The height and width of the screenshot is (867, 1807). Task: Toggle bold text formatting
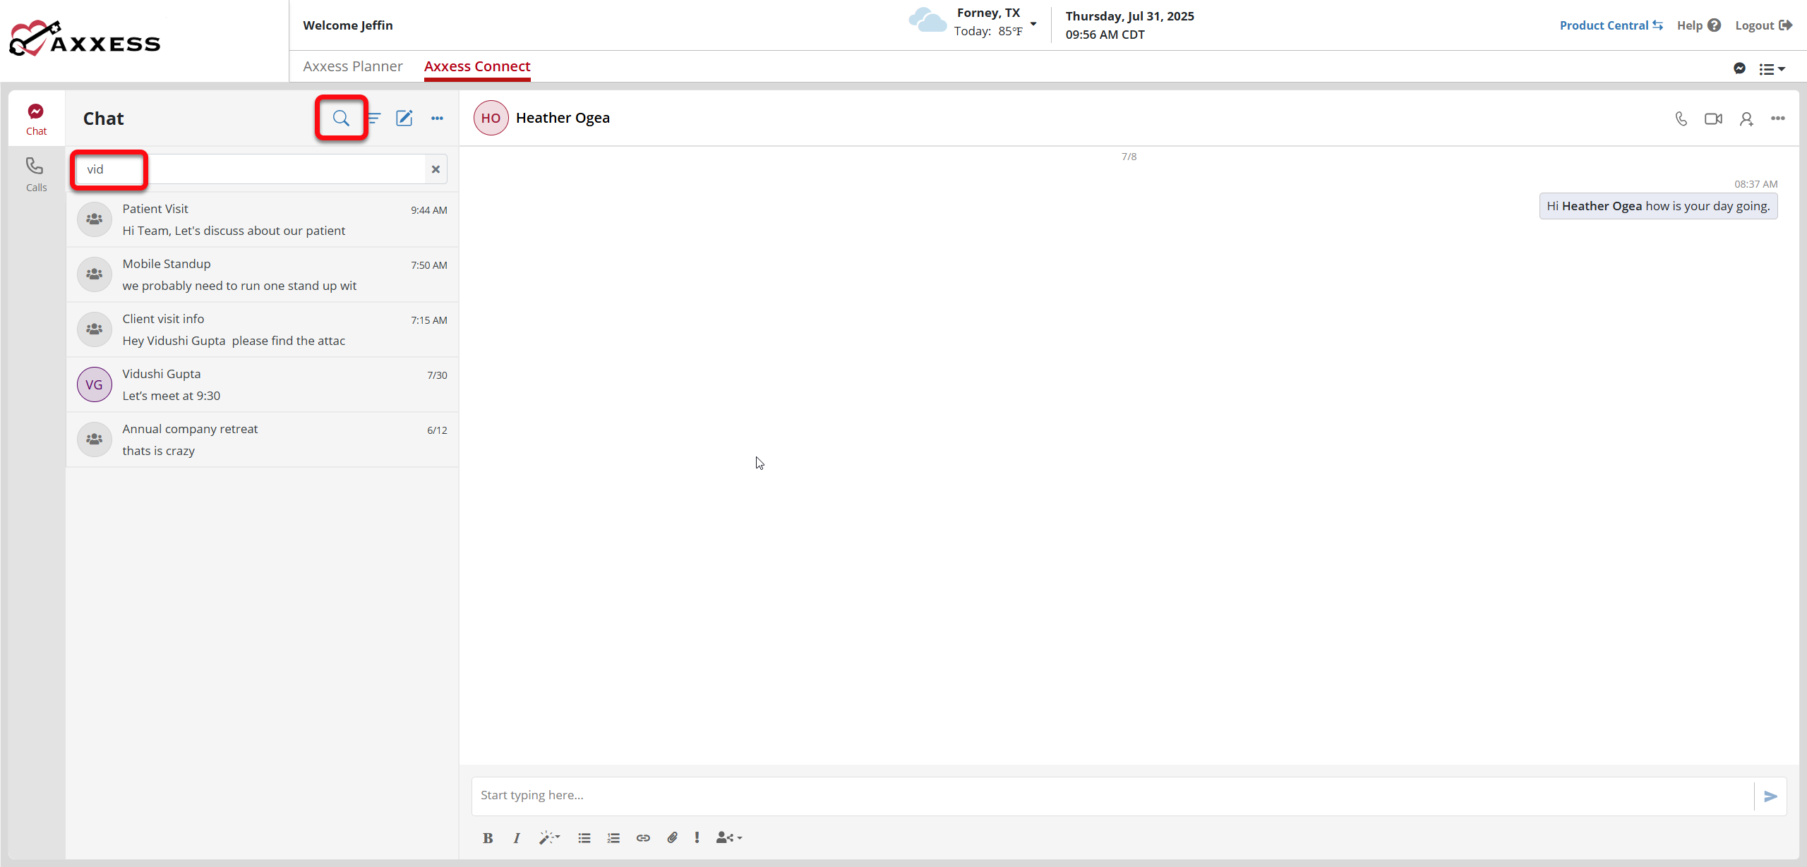coord(488,838)
